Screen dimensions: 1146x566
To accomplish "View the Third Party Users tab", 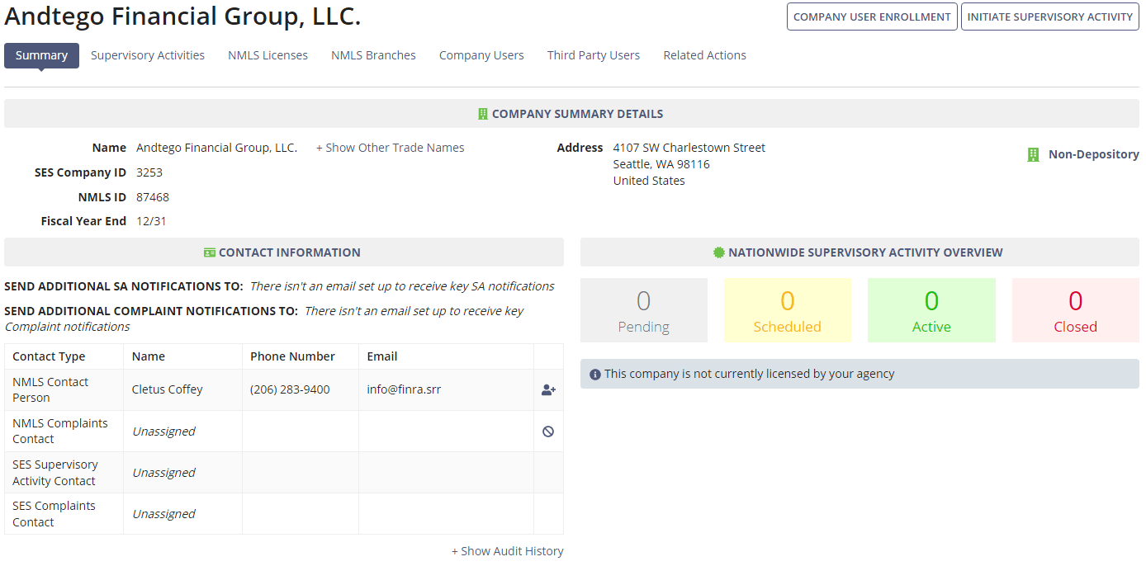I will tap(594, 55).
